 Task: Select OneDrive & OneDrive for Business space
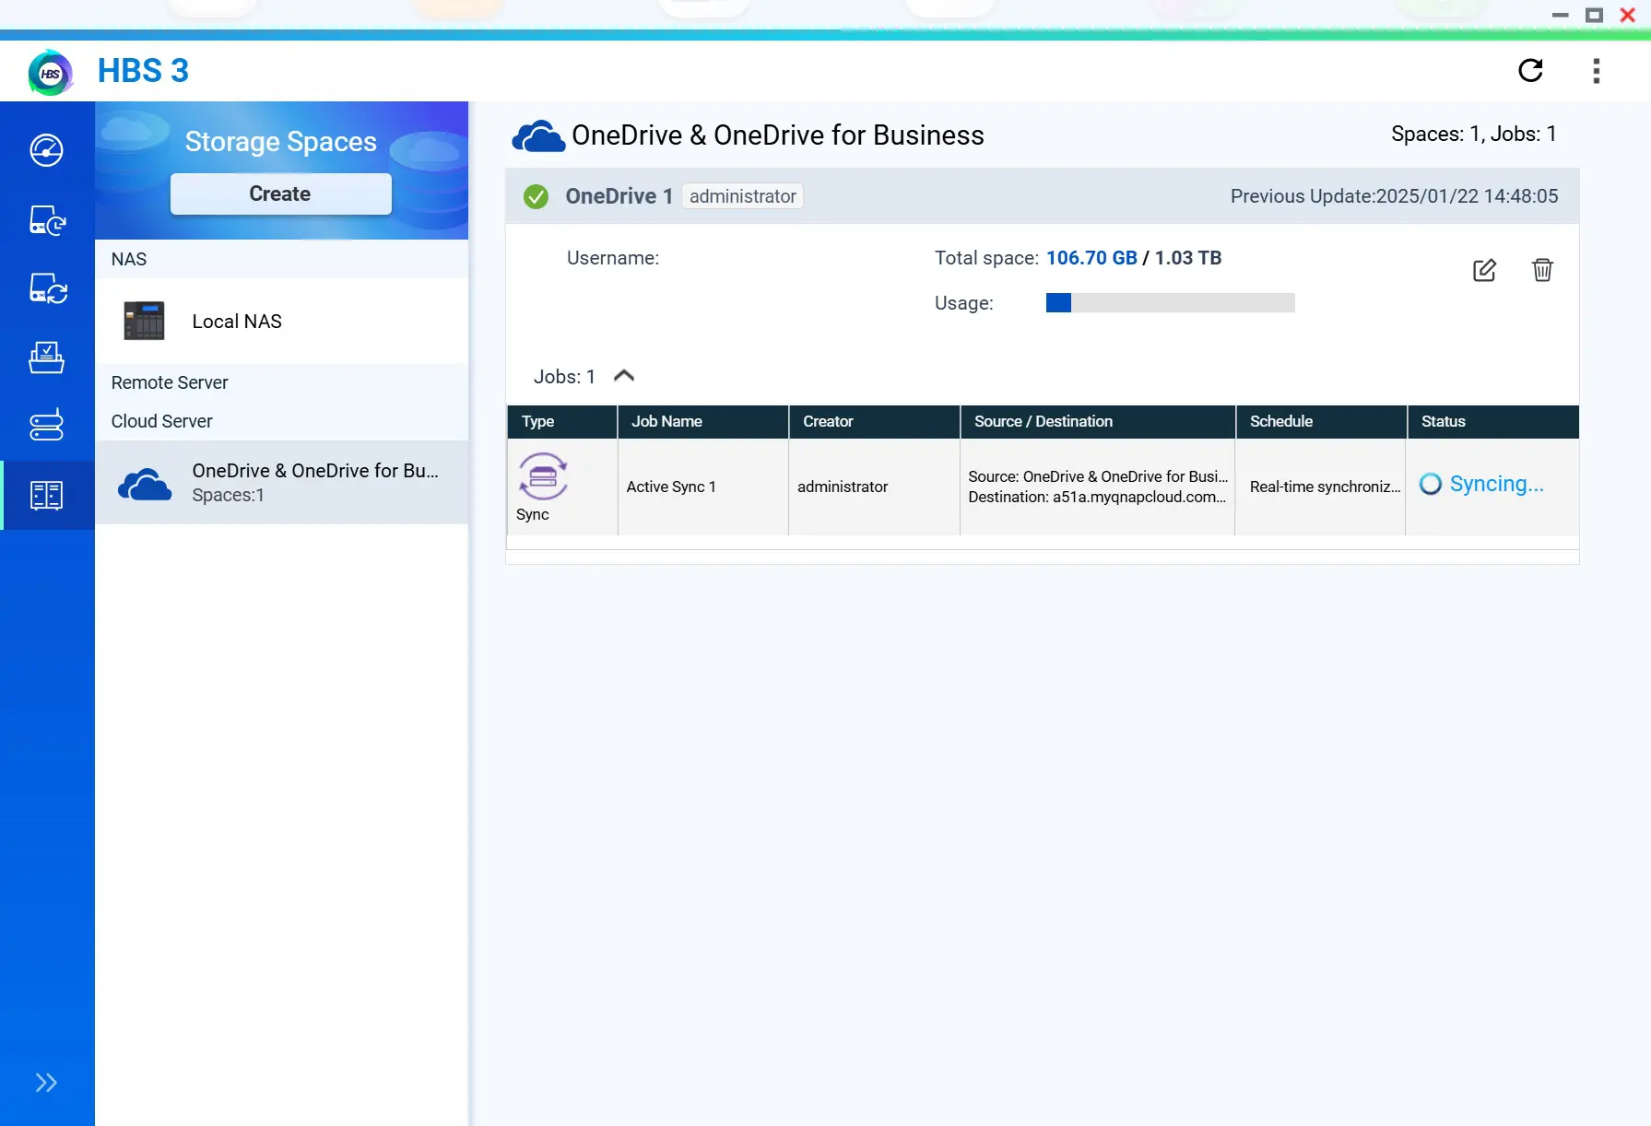282,483
